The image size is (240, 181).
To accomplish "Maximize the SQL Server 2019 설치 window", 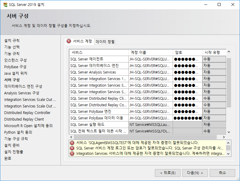I will [x=219, y=4].
